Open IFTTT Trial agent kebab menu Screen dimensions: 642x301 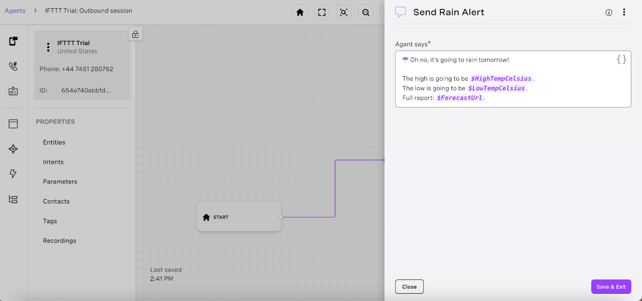pyautogui.click(x=48, y=47)
